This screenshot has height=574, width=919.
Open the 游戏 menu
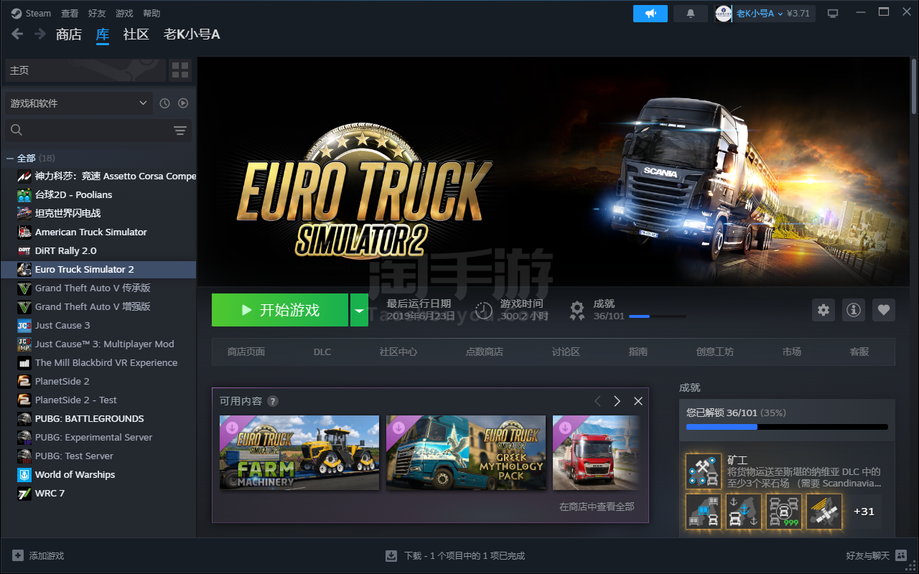(x=124, y=13)
